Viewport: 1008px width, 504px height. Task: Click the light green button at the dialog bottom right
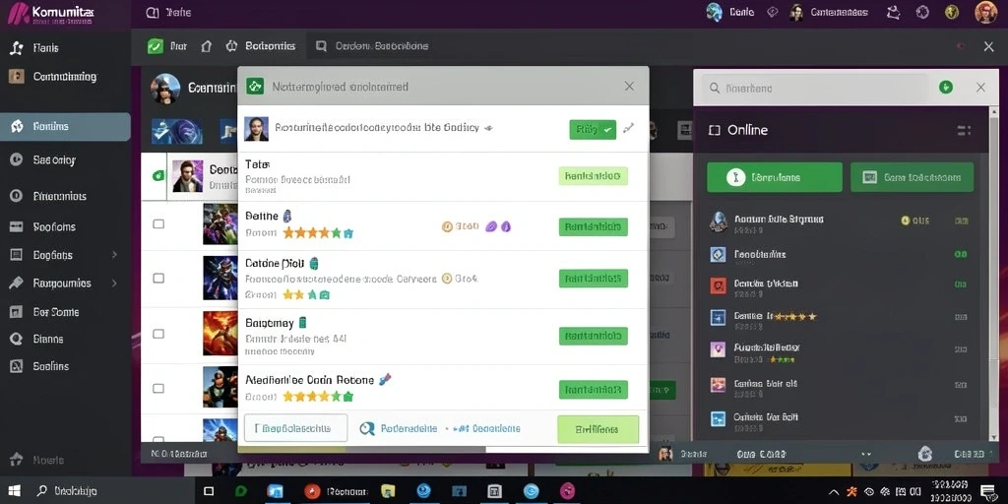(x=598, y=429)
